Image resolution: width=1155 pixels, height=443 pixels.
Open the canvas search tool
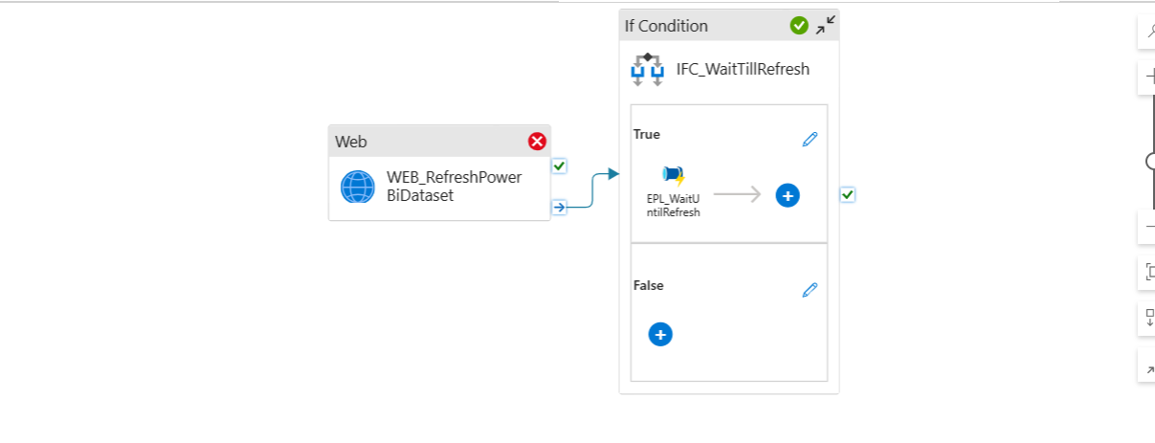[x=1148, y=31]
